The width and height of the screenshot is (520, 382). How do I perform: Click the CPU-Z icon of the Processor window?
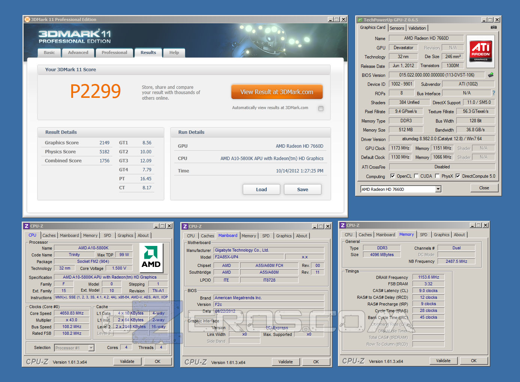point(27,226)
